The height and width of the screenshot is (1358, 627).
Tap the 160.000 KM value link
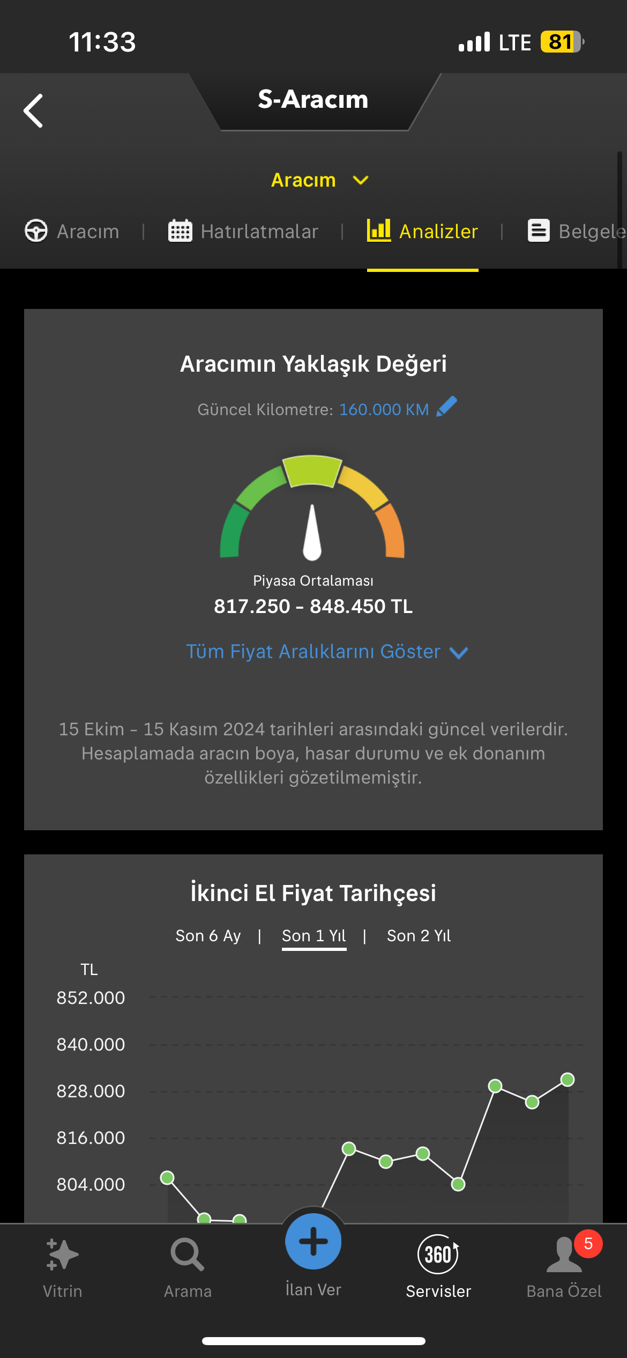[x=384, y=410]
